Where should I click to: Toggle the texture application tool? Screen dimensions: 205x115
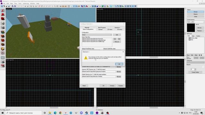tap(3, 32)
